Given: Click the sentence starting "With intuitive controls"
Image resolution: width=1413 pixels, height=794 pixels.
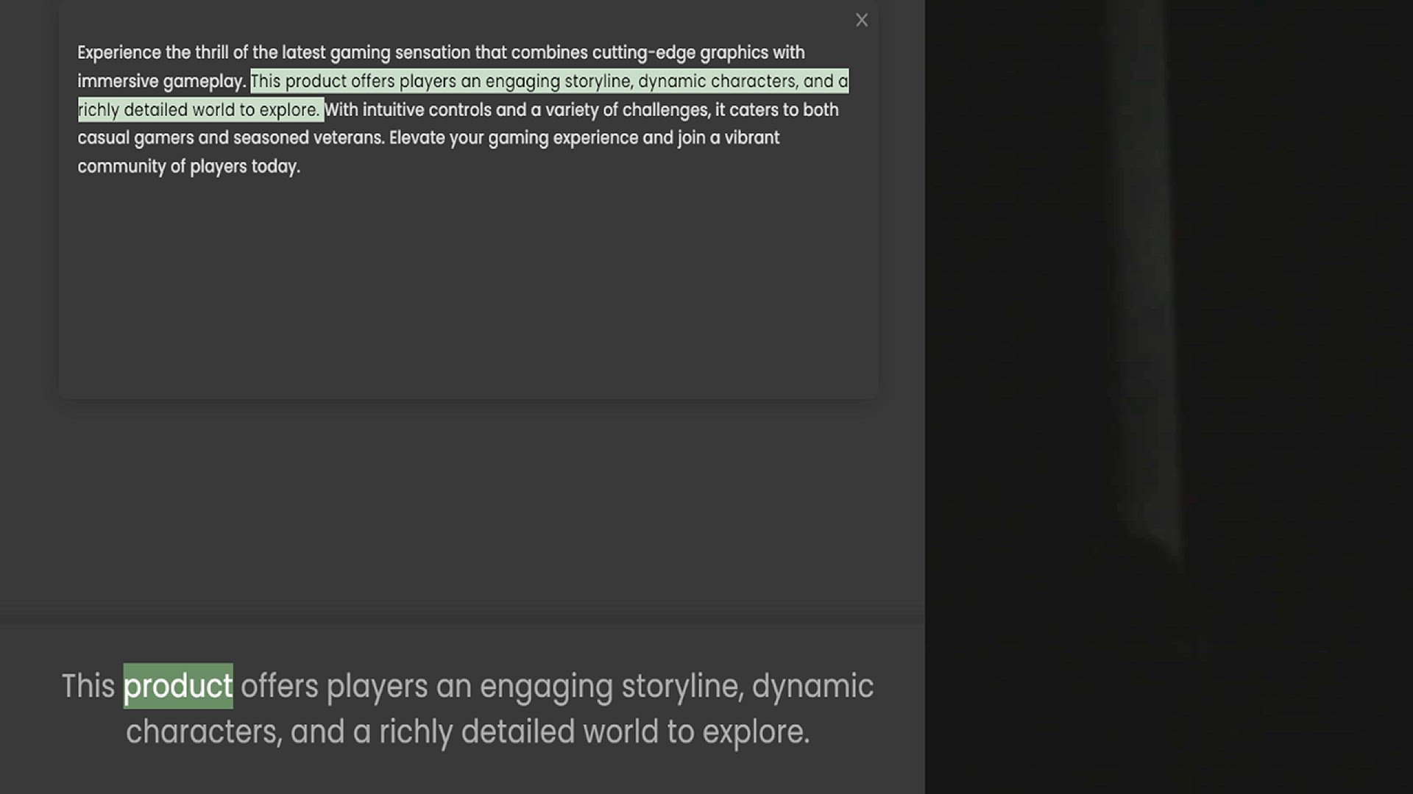Looking at the screenshot, I should coord(581,110).
